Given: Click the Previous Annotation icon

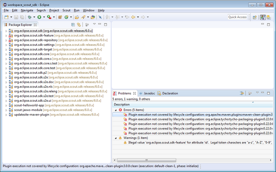Looking at the screenshot, I should point(117,17).
